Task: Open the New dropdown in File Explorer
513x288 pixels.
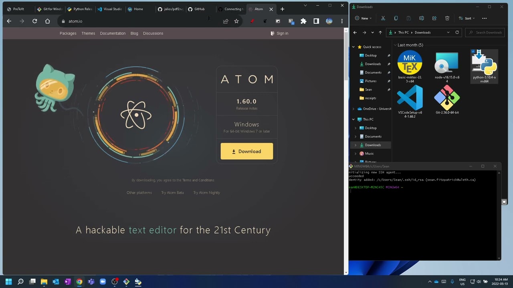Action: click(x=363, y=18)
